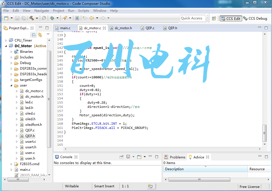Viewport: 272px width, 191px height.
Task: Minimize the Advice panel
Action: pos(260,156)
